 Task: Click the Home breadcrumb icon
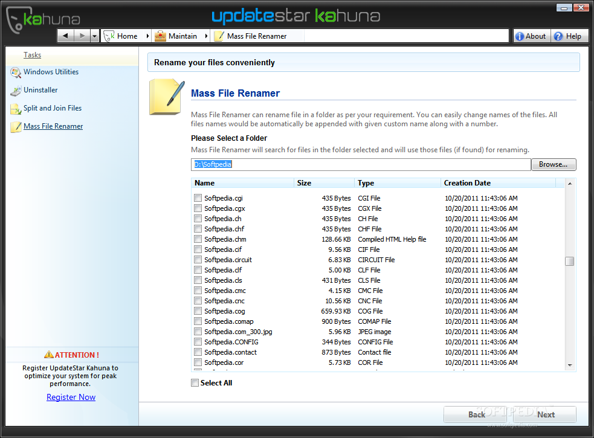tap(109, 36)
